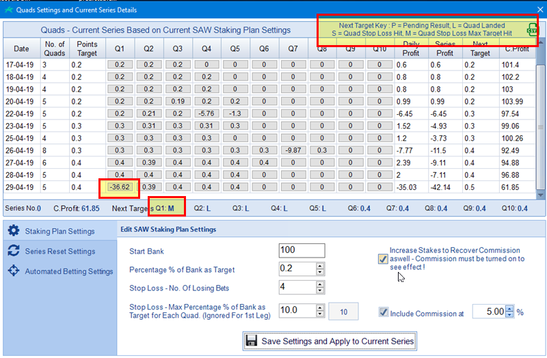
Task: Close the Quads Settings window
Action: tap(540, 10)
